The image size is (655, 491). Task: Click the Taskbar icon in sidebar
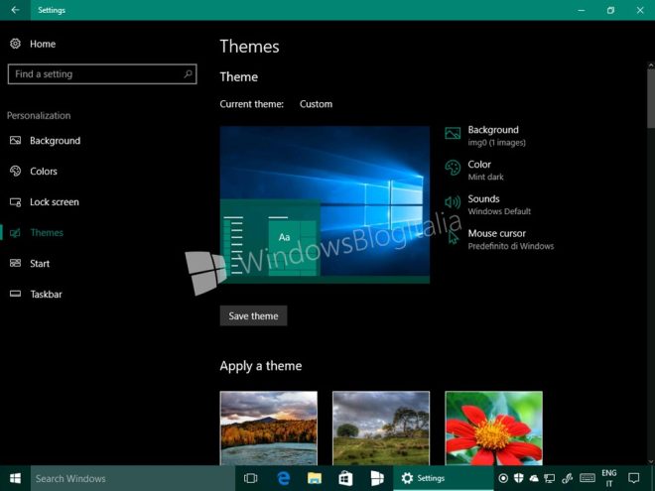point(16,294)
